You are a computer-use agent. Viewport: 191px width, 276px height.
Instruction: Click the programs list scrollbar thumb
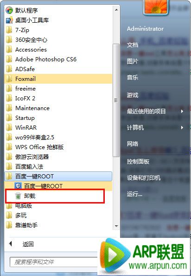click(116, 100)
